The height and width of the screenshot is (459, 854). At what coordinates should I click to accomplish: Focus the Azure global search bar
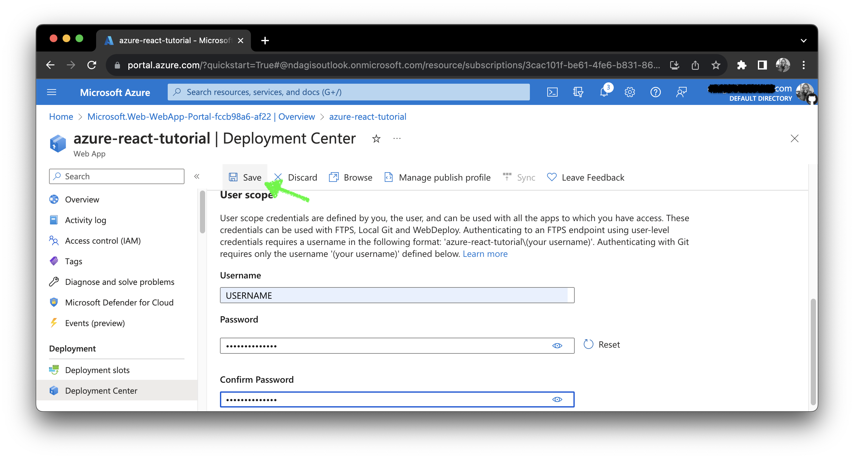pos(348,92)
